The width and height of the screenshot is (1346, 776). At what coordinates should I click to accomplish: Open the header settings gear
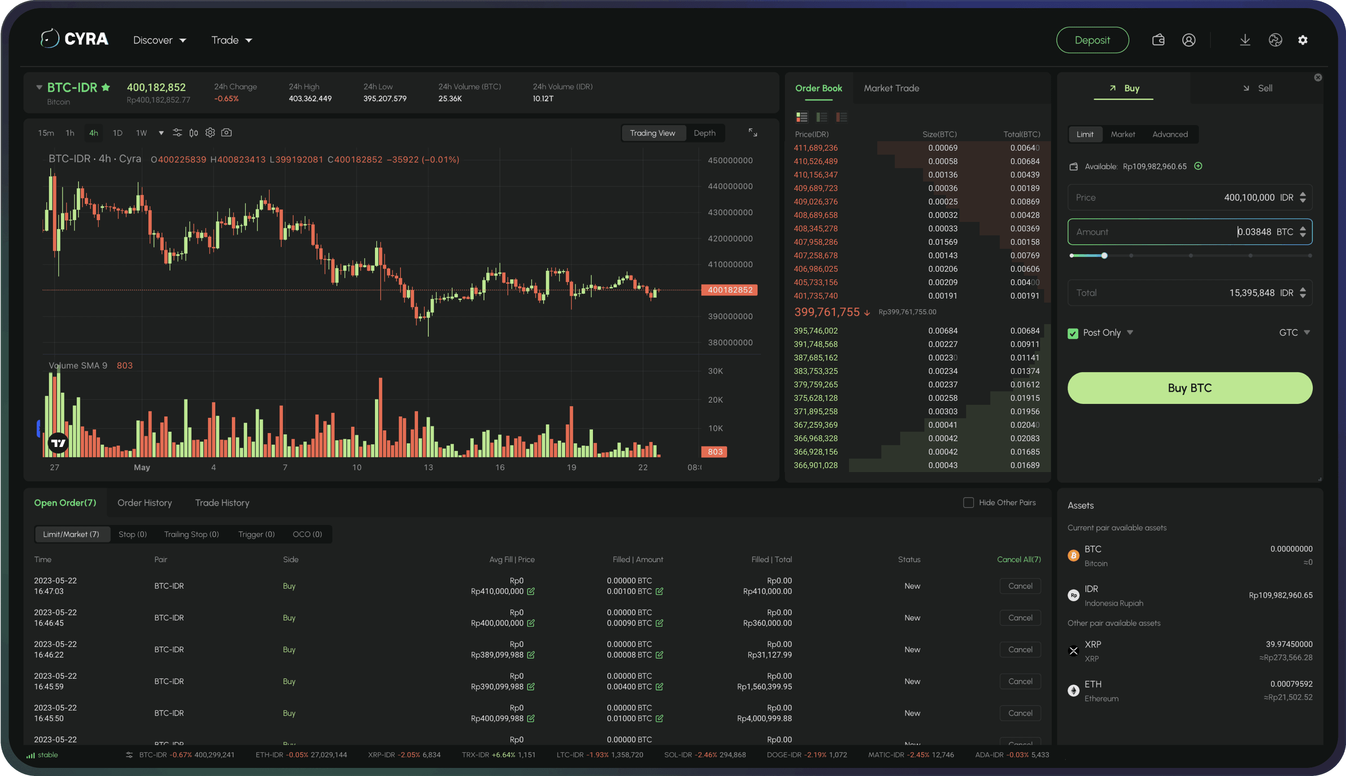1303,40
